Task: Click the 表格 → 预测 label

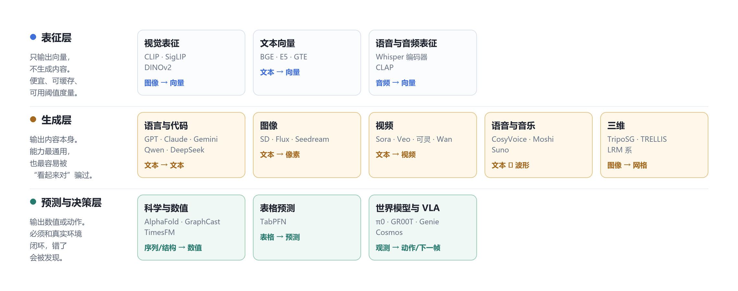Action: click(280, 237)
